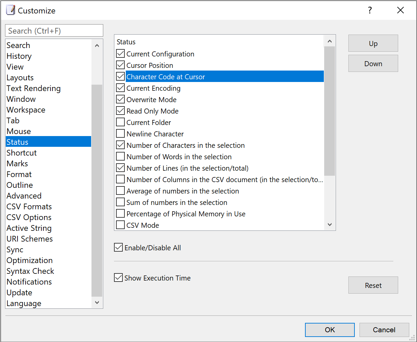Focus the Search (Ctrl+F) field
417x342 pixels.
pyautogui.click(x=54, y=31)
